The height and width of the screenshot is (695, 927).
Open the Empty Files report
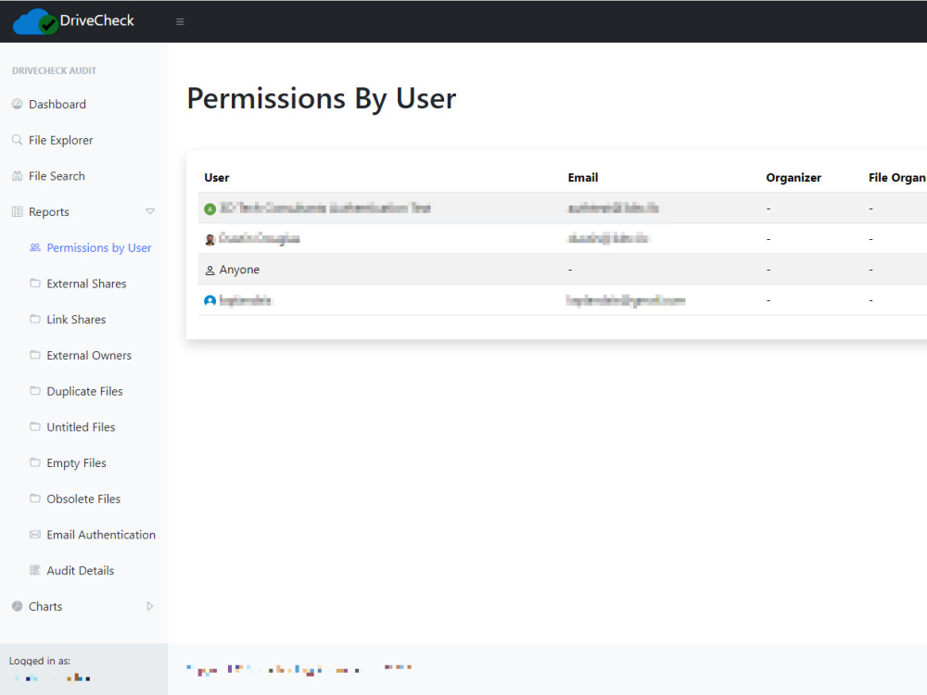tap(76, 462)
